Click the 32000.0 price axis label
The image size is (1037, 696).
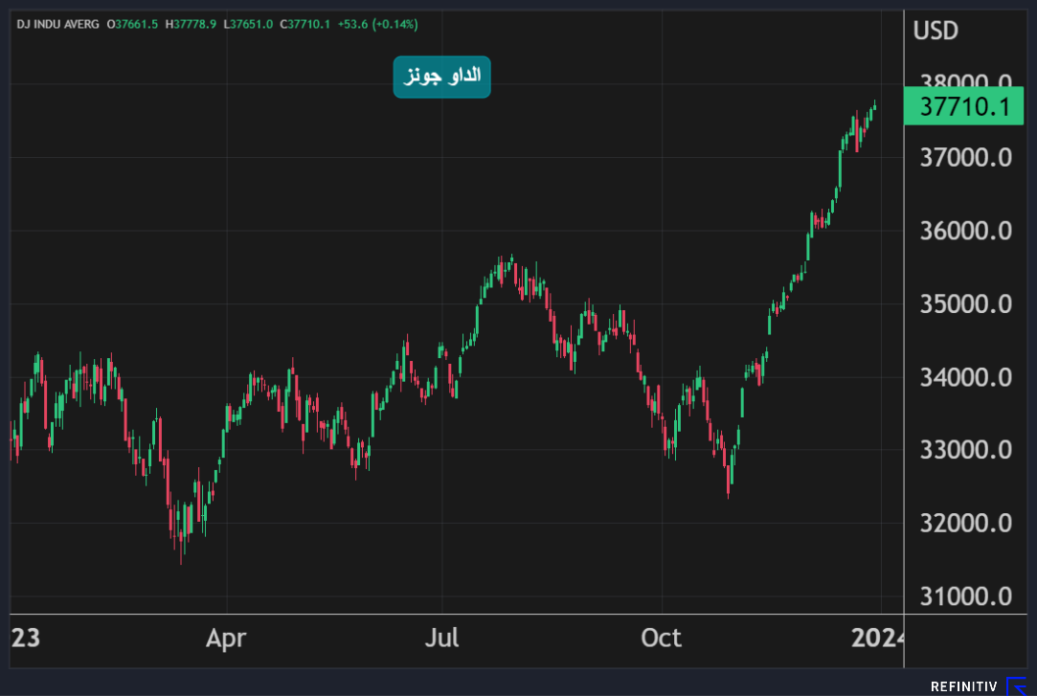pyautogui.click(x=965, y=524)
